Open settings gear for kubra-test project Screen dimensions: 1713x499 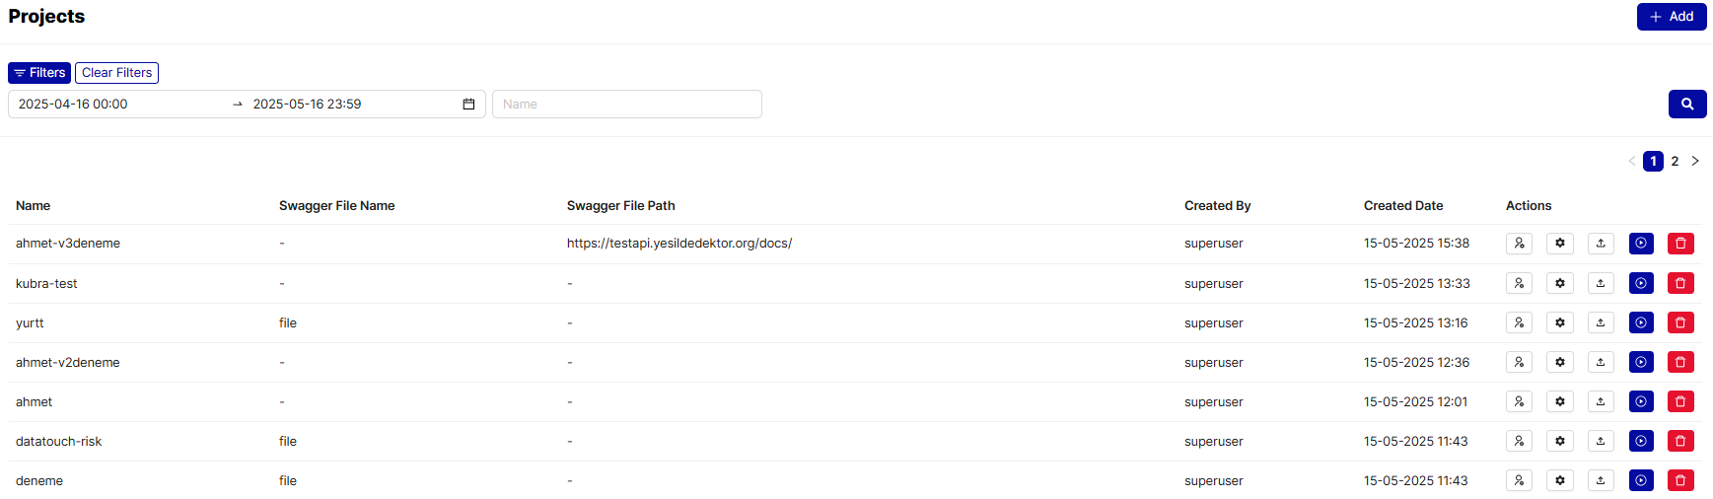tap(1560, 283)
